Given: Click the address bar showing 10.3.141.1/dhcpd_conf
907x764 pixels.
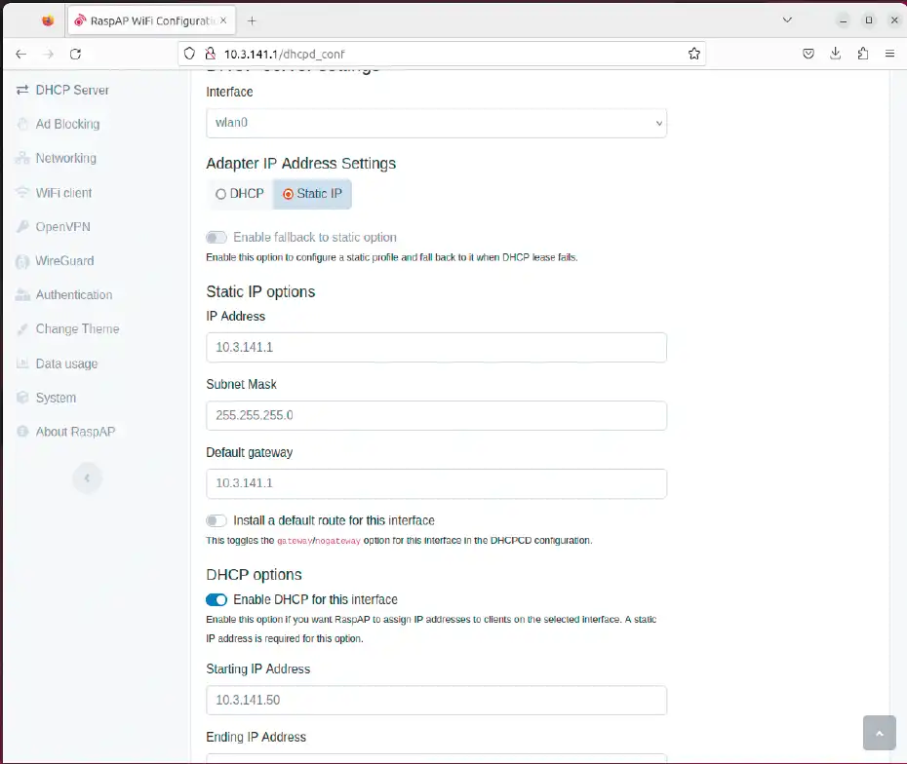Looking at the screenshot, I should click(x=442, y=54).
